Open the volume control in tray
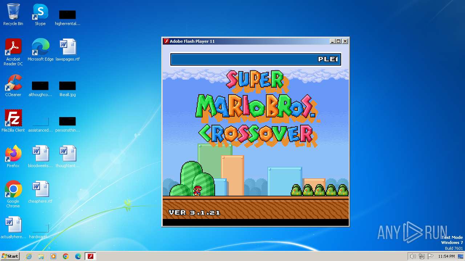 coord(413,256)
